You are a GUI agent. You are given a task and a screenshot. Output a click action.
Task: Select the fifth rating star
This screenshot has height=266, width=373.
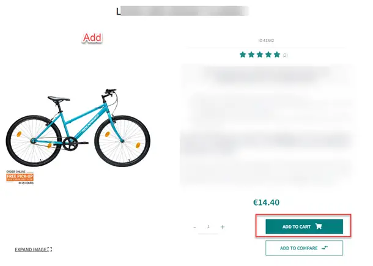point(277,54)
